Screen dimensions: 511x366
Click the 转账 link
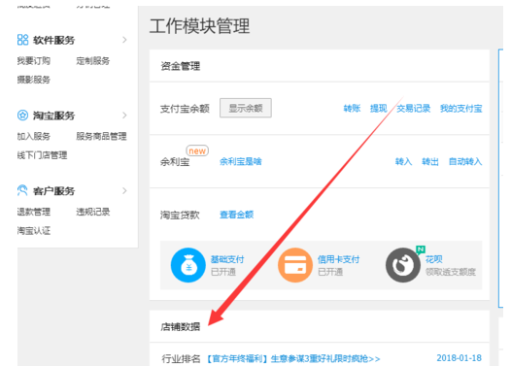point(352,108)
